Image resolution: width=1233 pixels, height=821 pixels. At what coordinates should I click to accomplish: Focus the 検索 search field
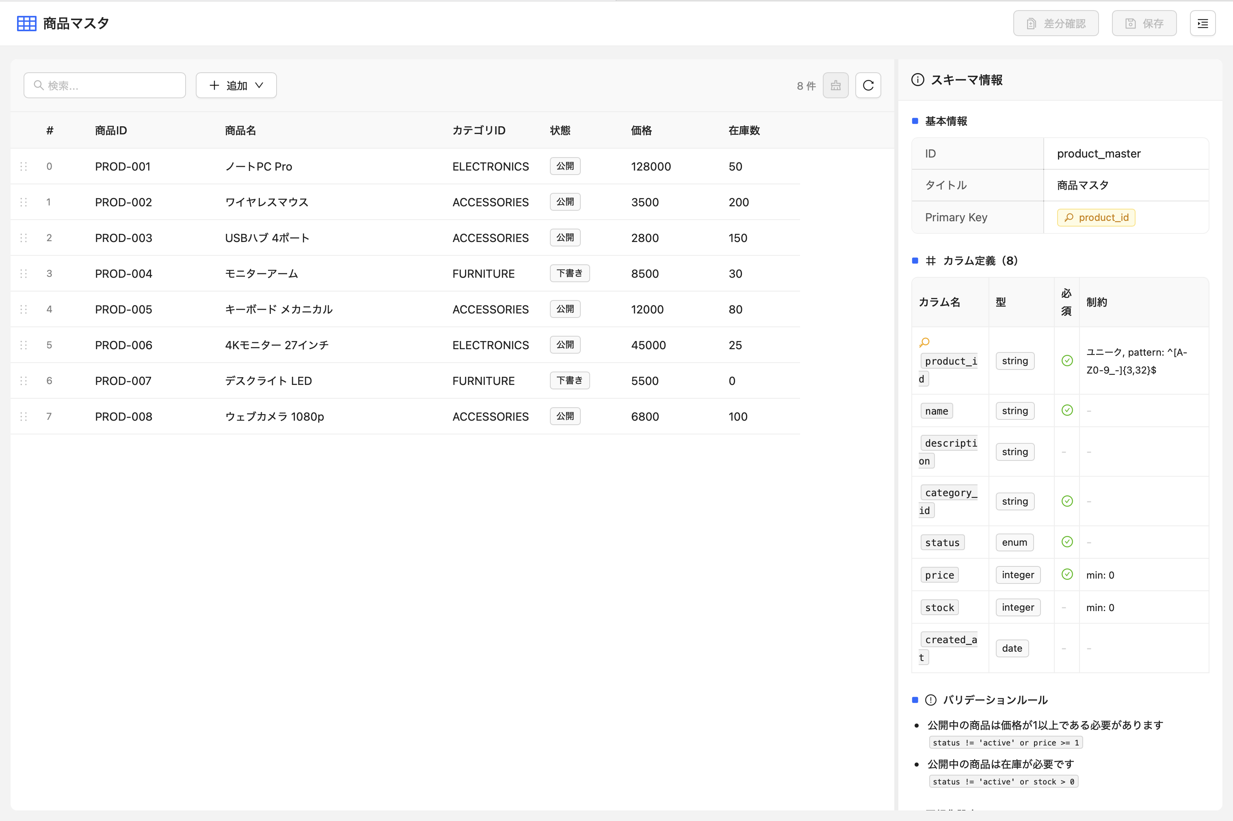105,85
